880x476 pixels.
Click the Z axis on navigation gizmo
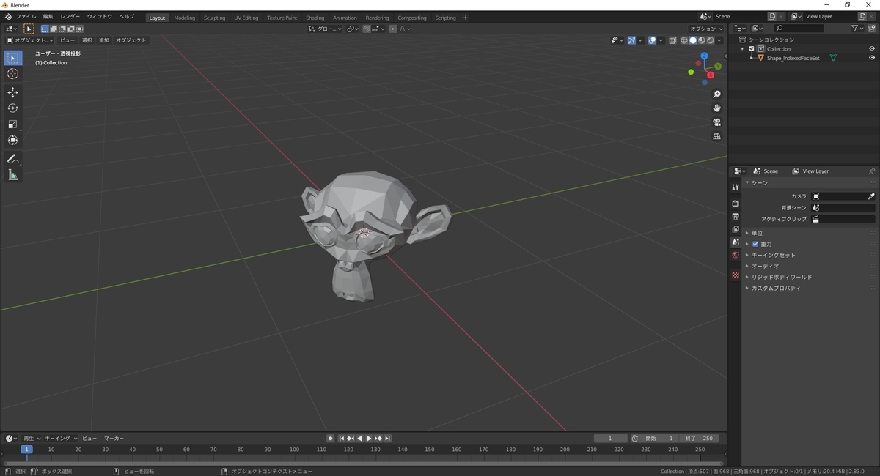point(704,56)
